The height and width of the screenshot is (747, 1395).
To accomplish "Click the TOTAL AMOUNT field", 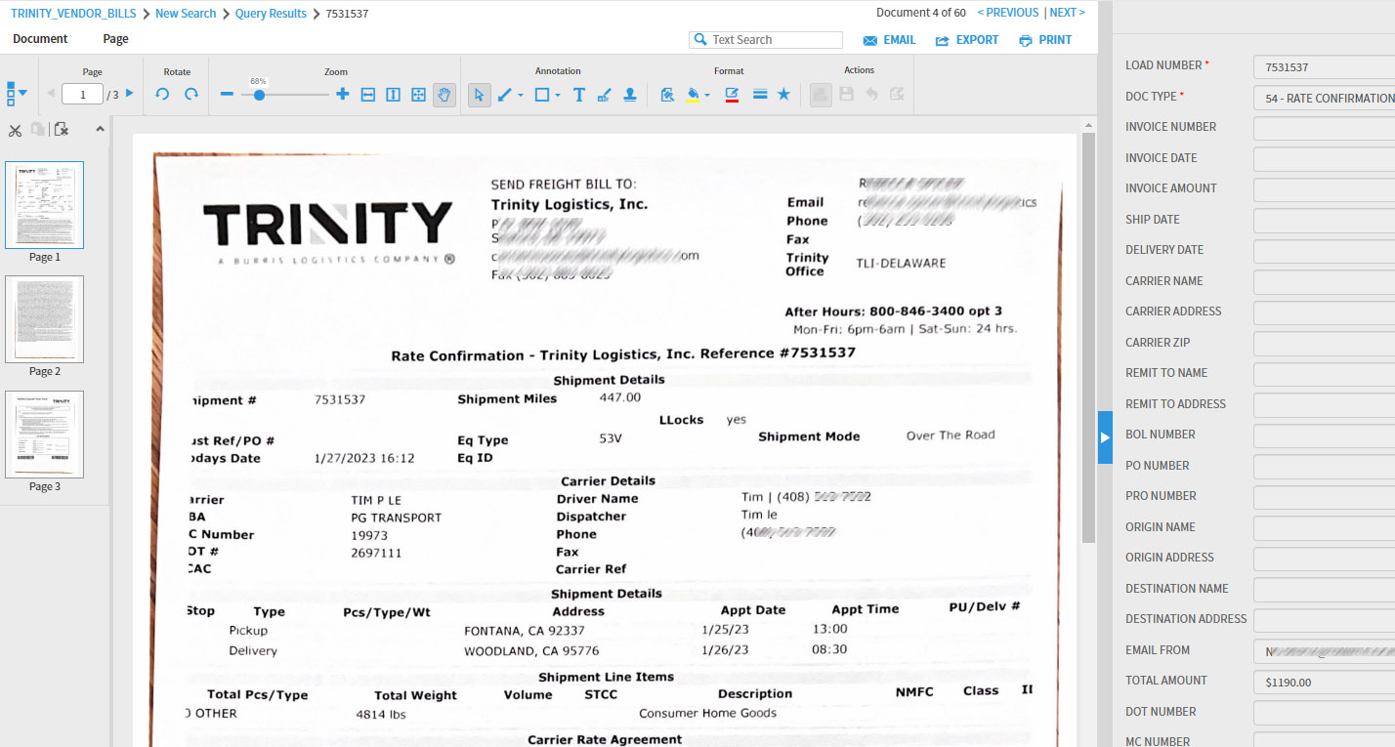I will tap(1324, 682).
